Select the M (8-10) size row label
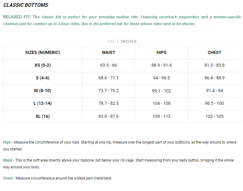243x191 pixels. (43, 91)
